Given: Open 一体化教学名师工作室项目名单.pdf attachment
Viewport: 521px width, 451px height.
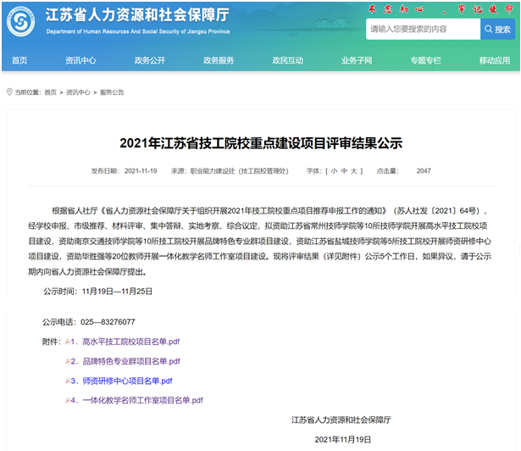Looking at the screenshot, I should tap(143, 400).
